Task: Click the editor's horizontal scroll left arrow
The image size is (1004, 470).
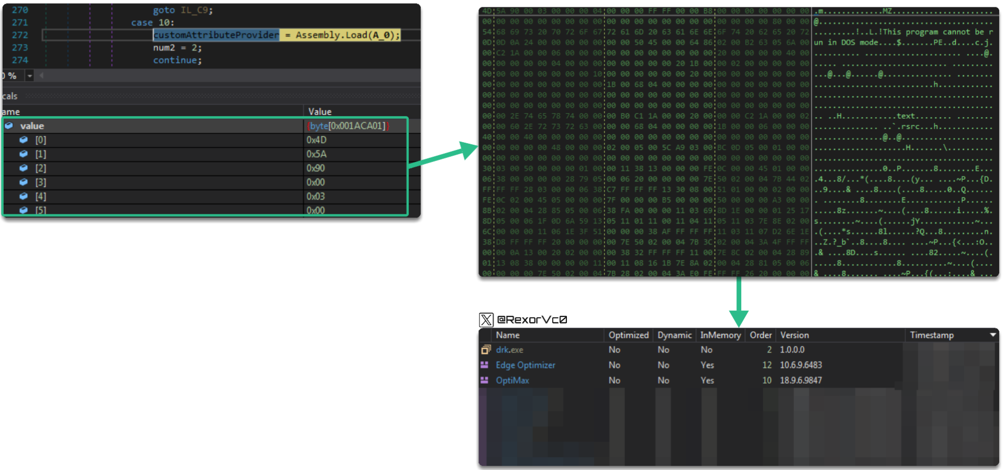Action: tap(41, 76)
